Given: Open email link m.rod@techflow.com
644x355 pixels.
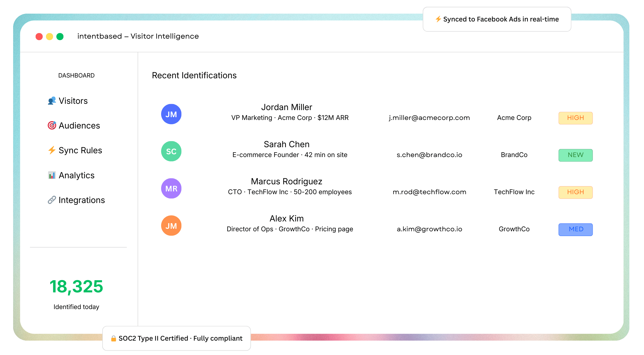Looking at the screenshot, I should (x=429, y=192).
